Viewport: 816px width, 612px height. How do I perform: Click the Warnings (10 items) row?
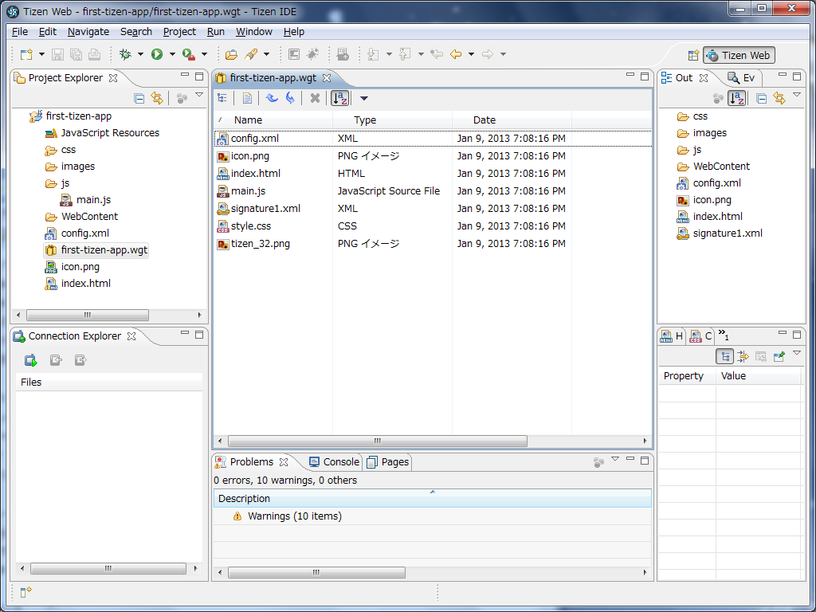tap(295, 516)
